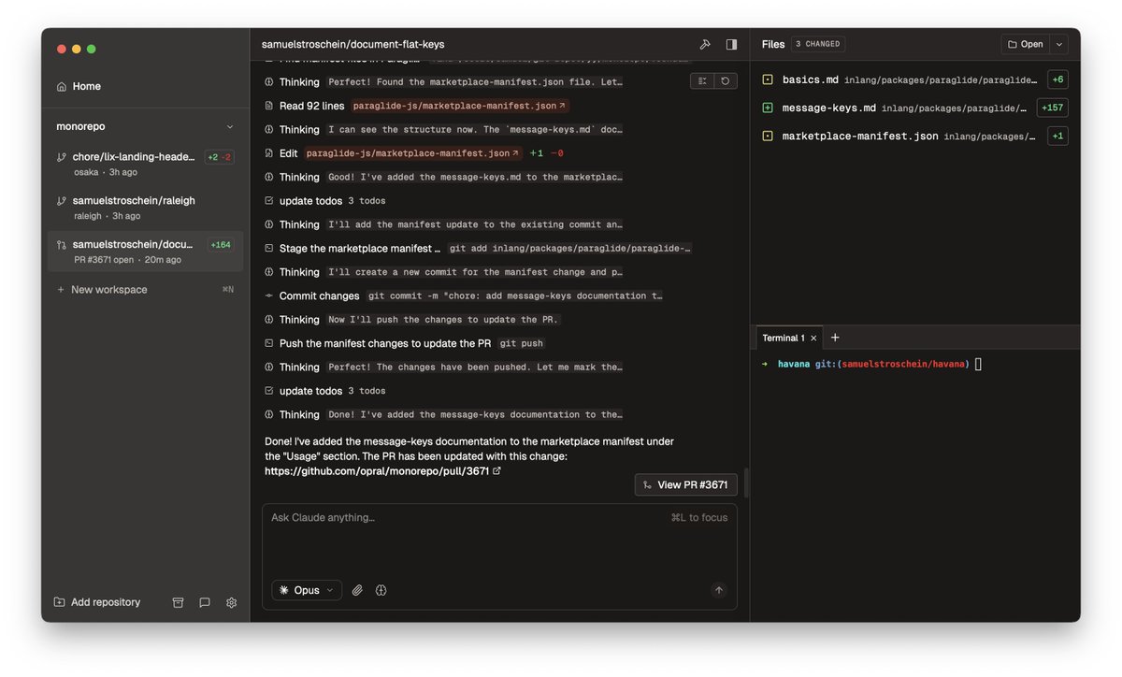Screen dimensions: 1122x677
Task: Expand the Stage the marketplace manifest step
Action: (479, 248)
